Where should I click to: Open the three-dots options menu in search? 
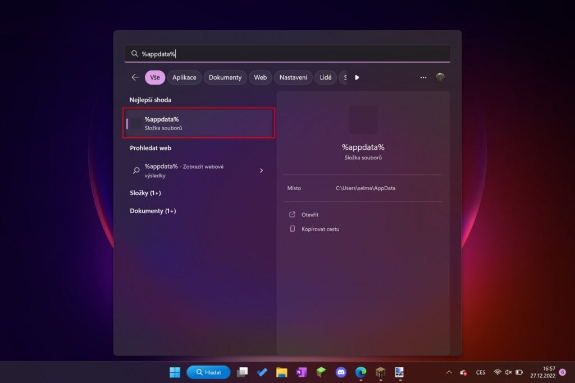click(423, 77)
